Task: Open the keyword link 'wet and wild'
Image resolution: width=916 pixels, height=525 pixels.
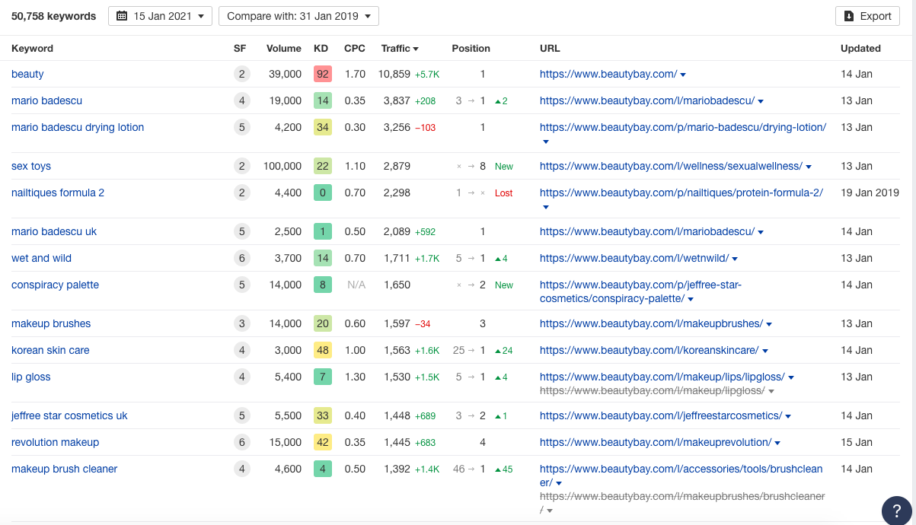Action: [x=41, y=258]
